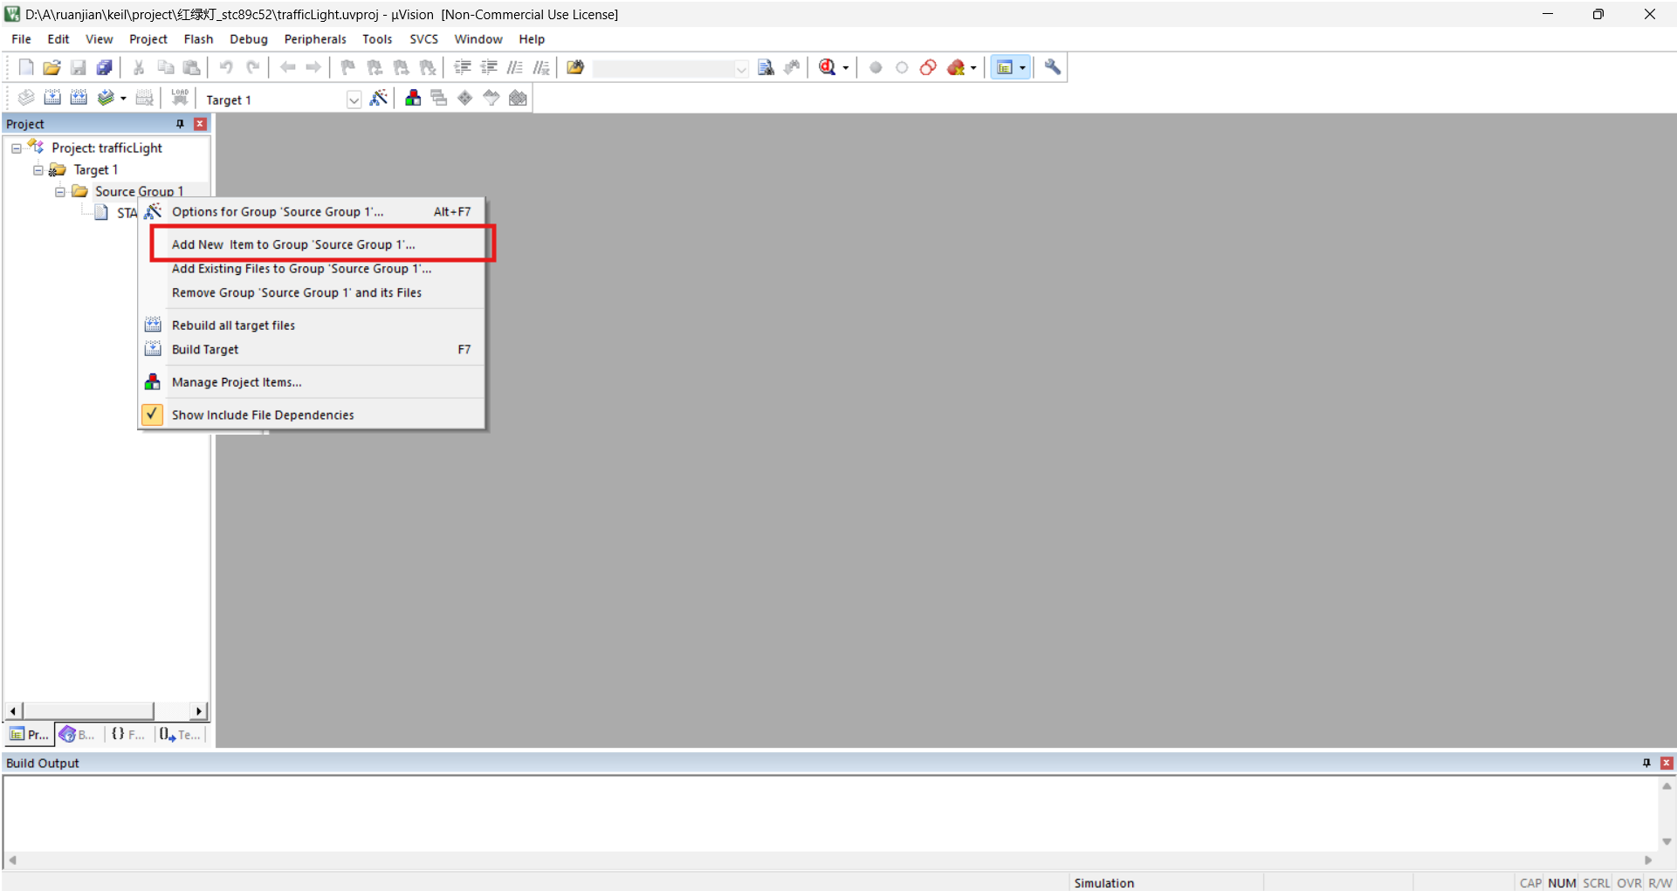This screenshot has width=1677, height=891.
Task: Undo last action icon
Action: pos(226,67)
